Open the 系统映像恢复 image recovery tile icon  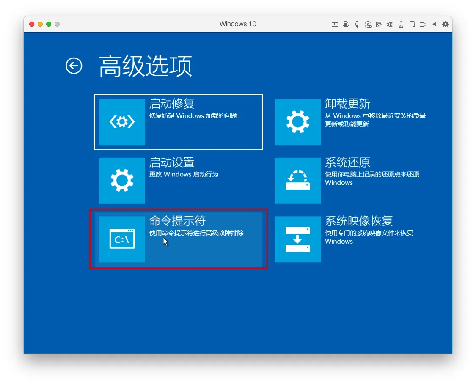tap(297, 239)
